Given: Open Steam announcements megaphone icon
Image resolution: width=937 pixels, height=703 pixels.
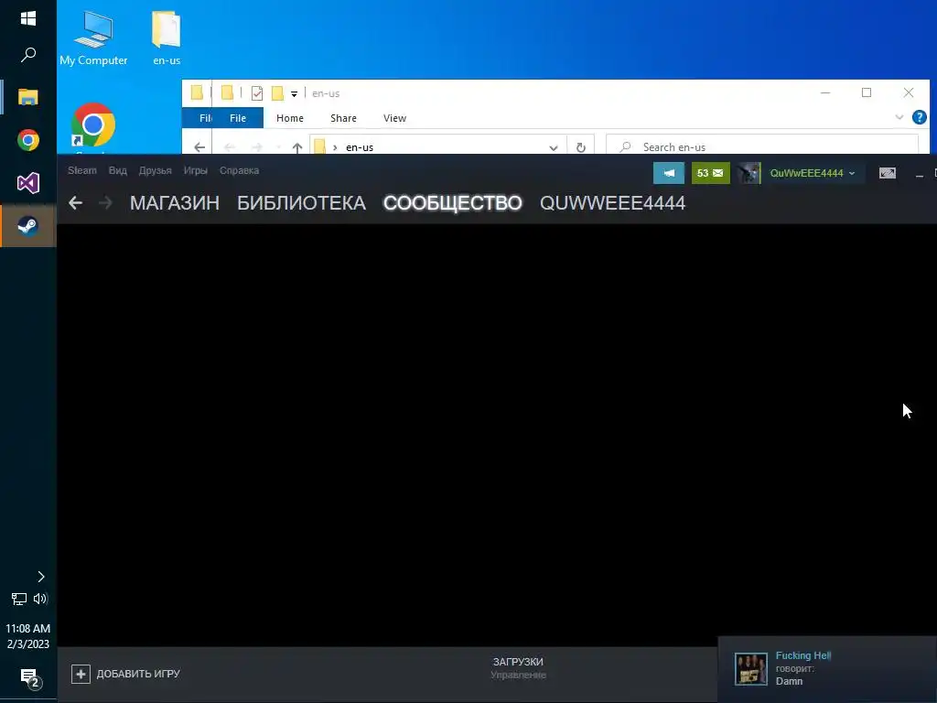Looking at the screenshot, I should (x=669, y=173).
